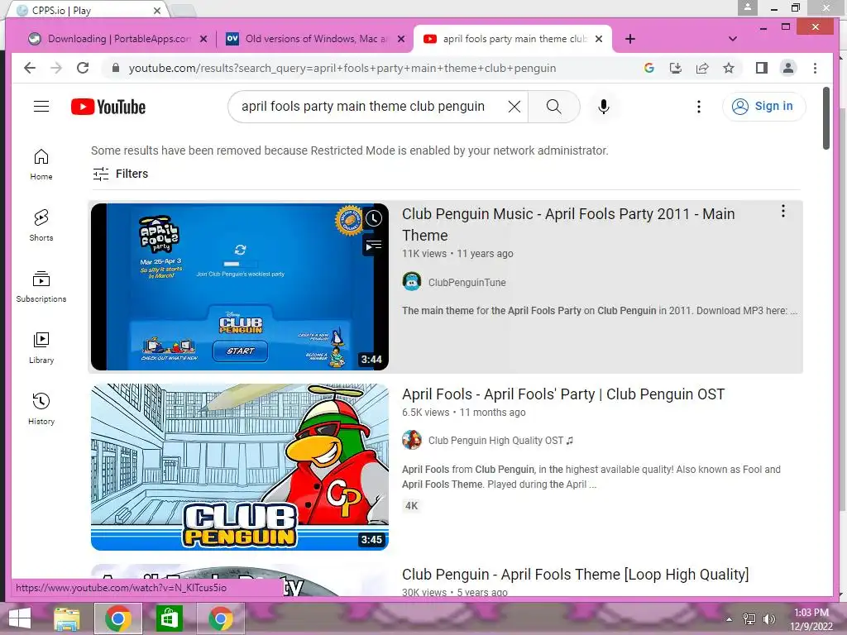847x635 pixels.
Task: Start voice search with microphone icon
Action: 603,107
